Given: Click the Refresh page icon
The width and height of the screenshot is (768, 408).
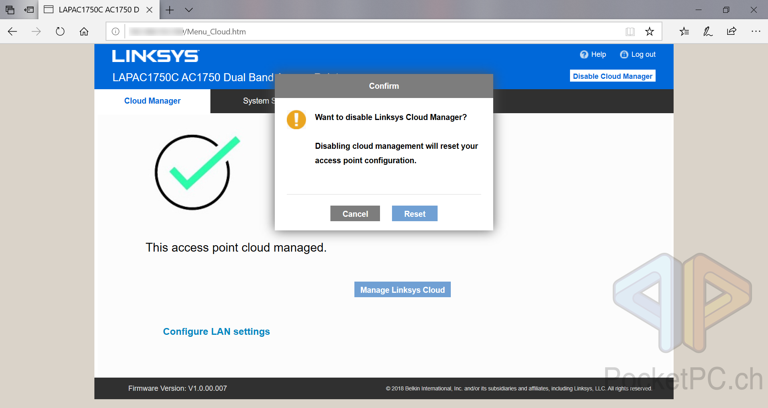Looking at the screenshot, I should pos(60,32).
